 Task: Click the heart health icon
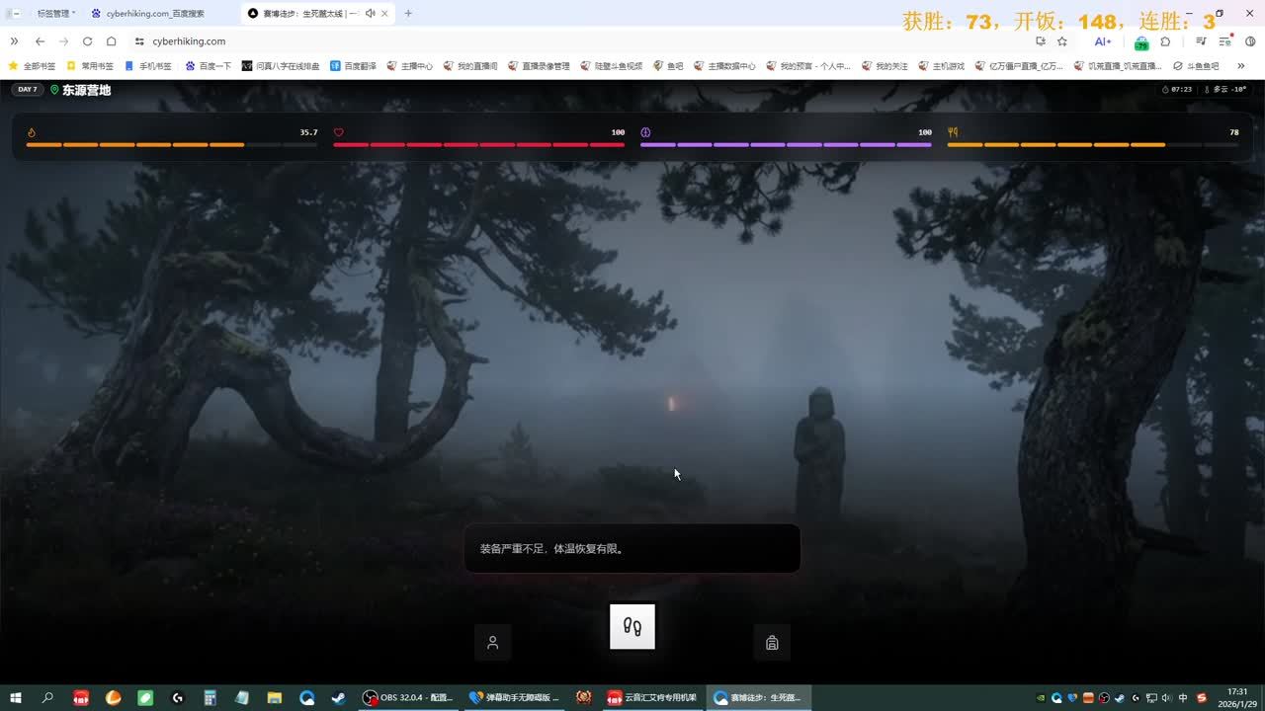pos(338,132)
